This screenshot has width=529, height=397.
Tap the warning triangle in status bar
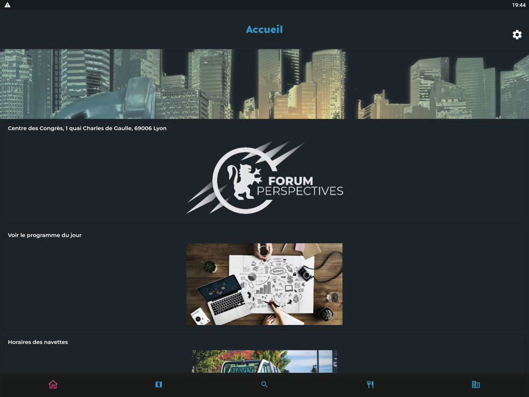[7, 5]
